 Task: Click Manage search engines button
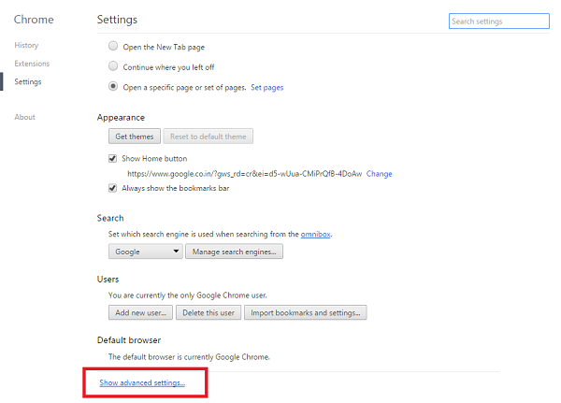(234, 252)
